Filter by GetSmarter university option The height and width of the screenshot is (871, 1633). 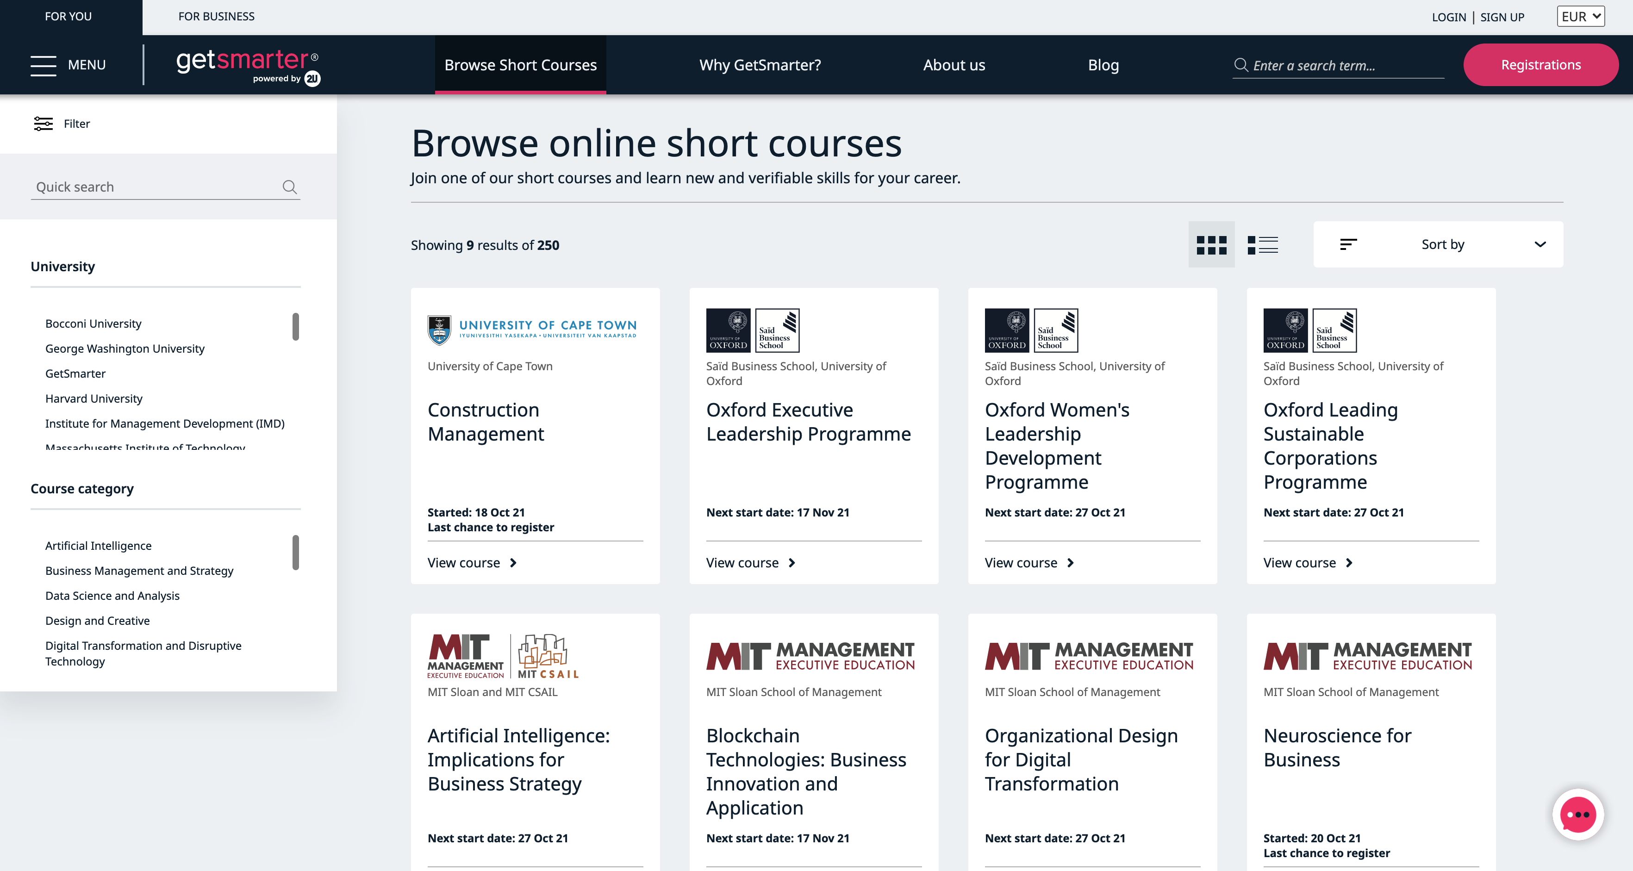75,374
